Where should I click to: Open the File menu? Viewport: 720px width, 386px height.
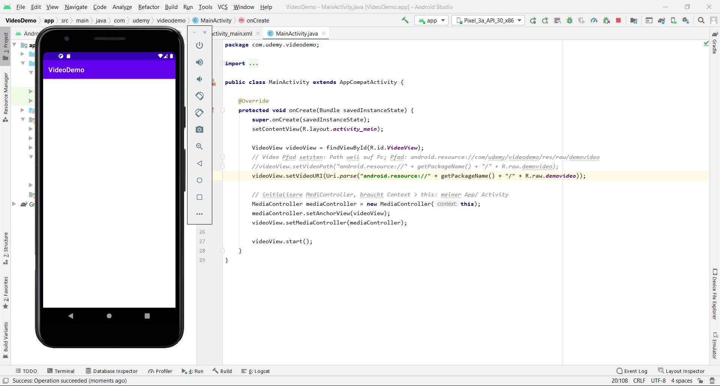coord(21,7)
